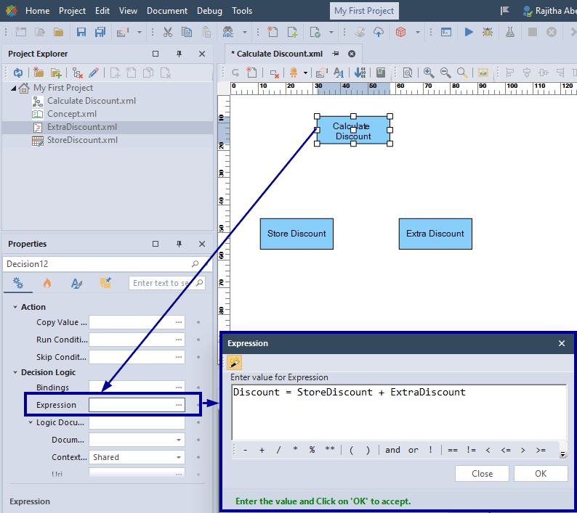Collapse the Action section
Screen dimensions: 577x513
tap(15, 307)
